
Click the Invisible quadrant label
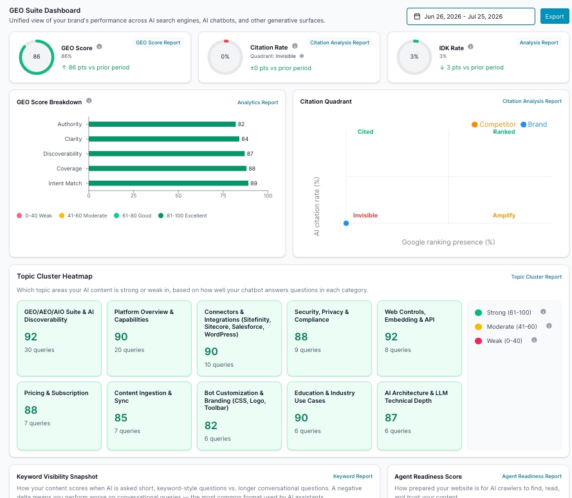365,216
